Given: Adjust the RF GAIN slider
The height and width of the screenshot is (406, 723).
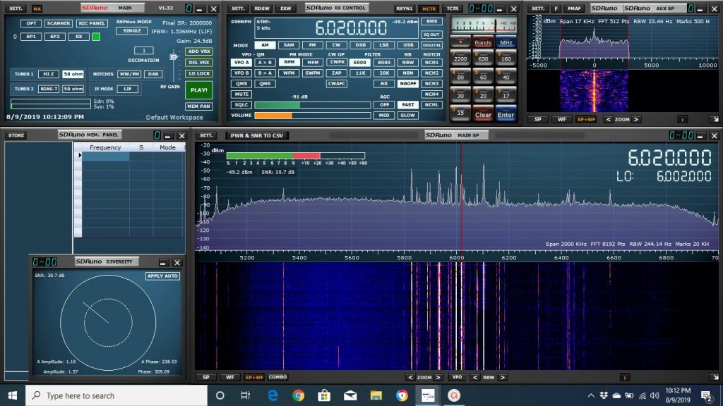Looking at the screenshot, I should click(174, 57).
